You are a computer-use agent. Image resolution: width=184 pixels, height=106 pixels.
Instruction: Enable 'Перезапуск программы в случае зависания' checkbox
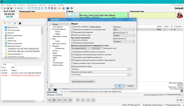(x=72, y=29)
